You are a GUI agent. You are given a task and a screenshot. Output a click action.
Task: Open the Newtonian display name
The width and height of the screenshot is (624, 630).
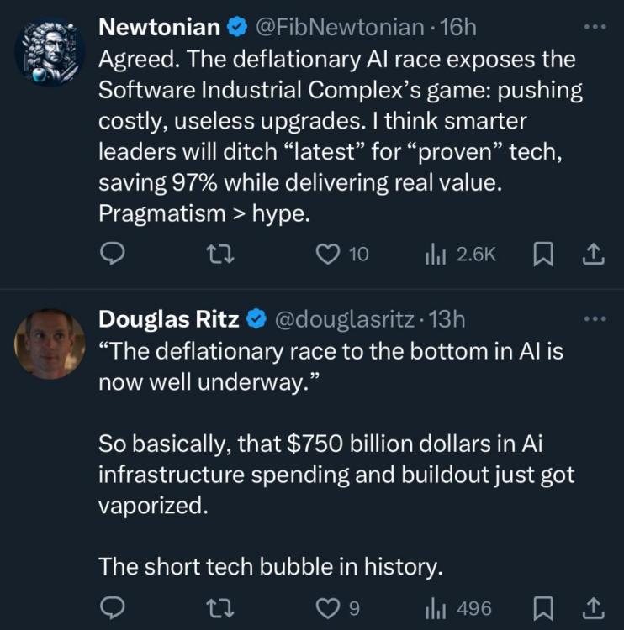[160, 27]
